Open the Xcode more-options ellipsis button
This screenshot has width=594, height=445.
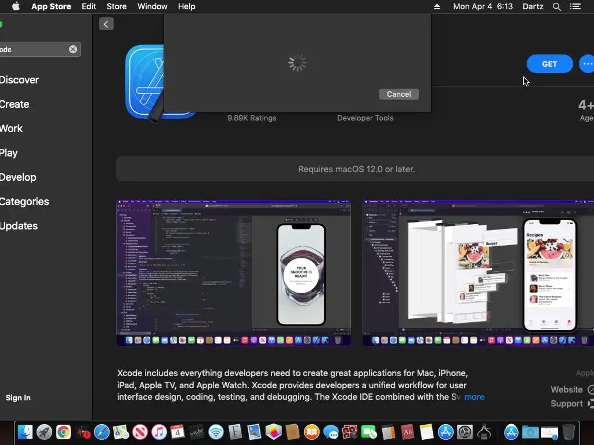tap(587, 64)
